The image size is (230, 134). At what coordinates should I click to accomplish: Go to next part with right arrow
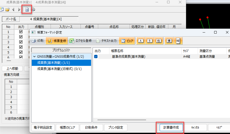coord(19,10)
